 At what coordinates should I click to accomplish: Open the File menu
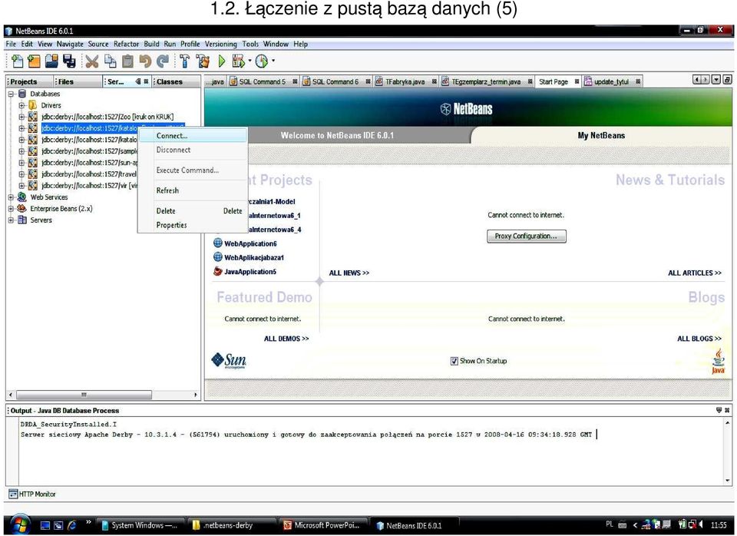tap(11, 45)
